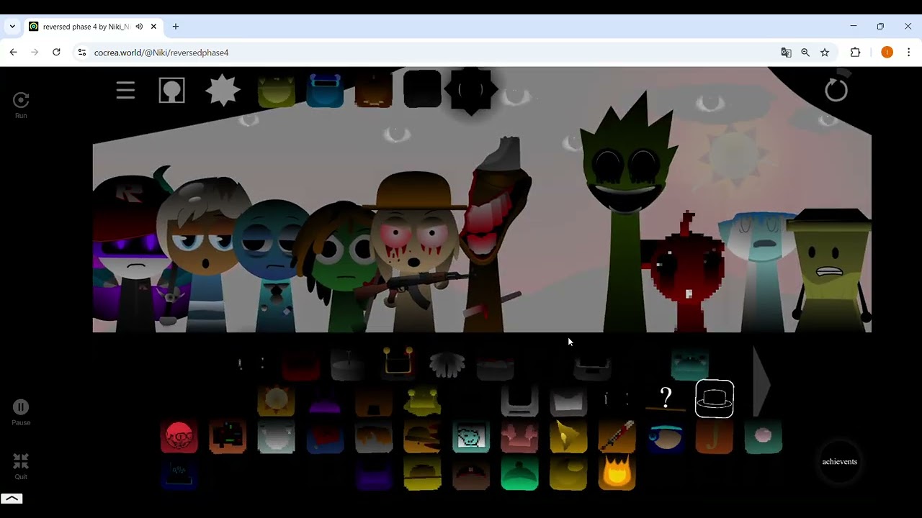This screenshot has height=518, width=922.
Task: Expand the bottom-left chevron panel
Action: click(x=12, y=499)
